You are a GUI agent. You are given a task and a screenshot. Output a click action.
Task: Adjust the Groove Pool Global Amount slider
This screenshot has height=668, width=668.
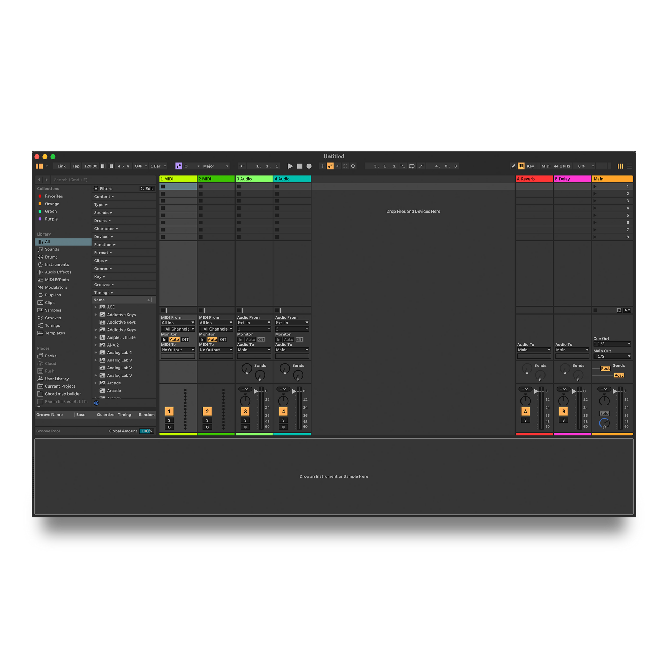pyautogui.click(x=146, y=431)
